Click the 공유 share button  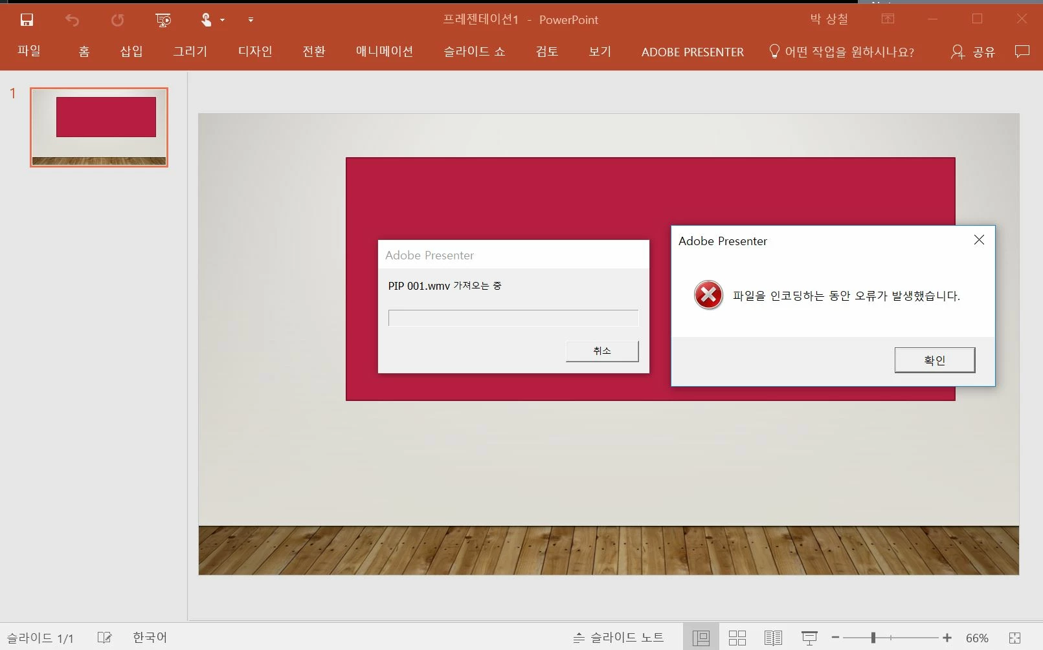[973, 52]
